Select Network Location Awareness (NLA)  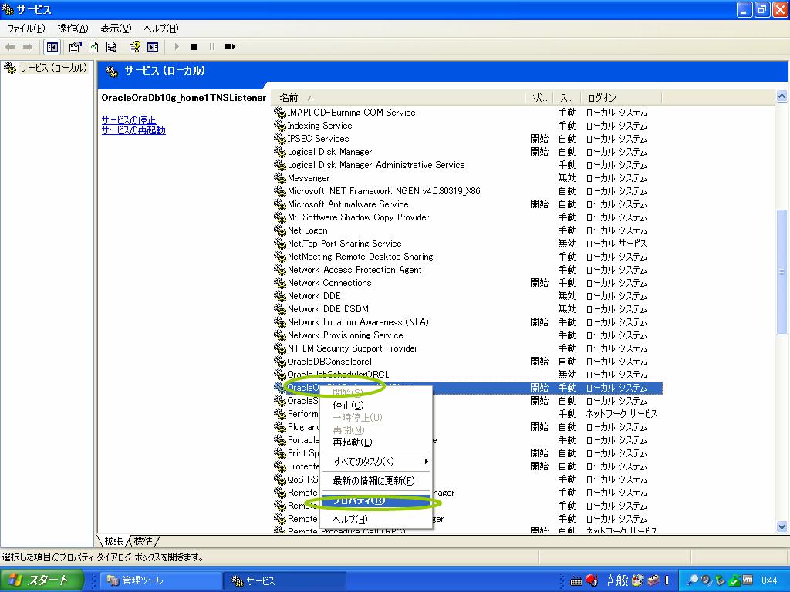click(x=358, y=321)
